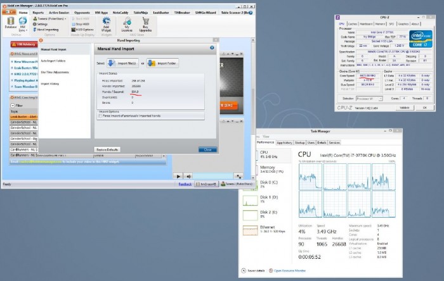Select Ethernet in Task Manager performance list

click(267, 229)
